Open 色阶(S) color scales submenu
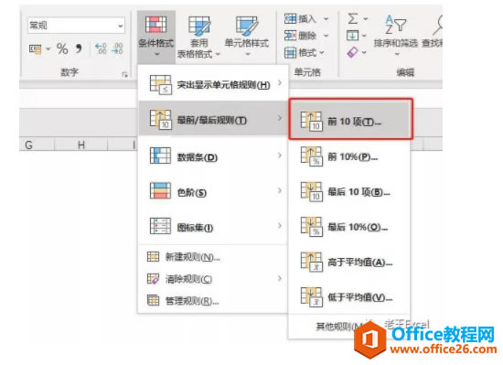This screenshot has height=365, width=503. [x=213, y=191]
